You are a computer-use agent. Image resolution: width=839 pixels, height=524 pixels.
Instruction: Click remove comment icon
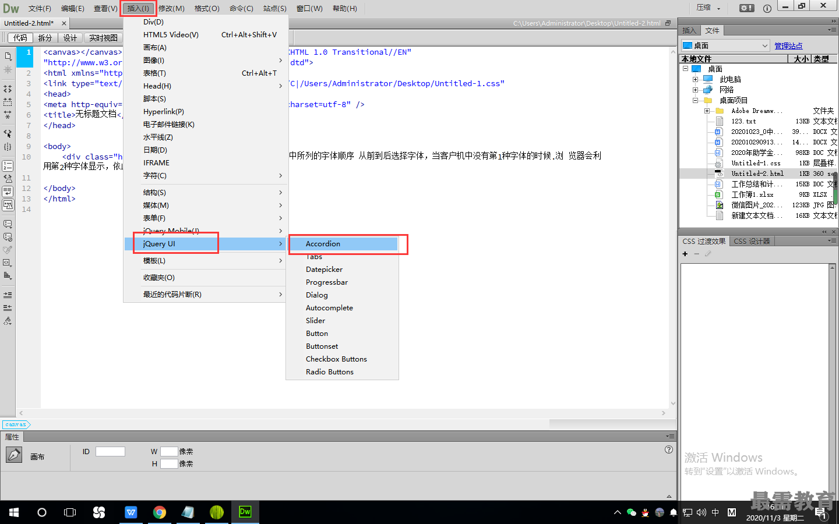[x=8, y=237]
